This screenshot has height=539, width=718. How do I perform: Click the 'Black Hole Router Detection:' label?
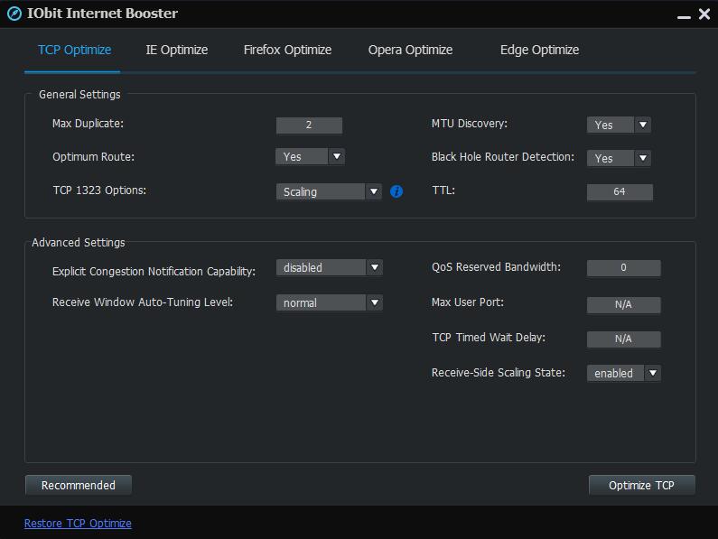click(503, 157)
